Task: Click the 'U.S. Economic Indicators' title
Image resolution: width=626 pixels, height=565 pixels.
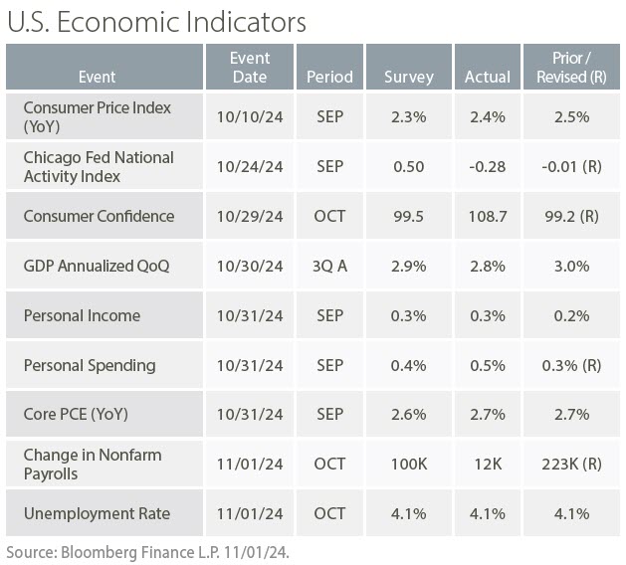Action: 156,22
